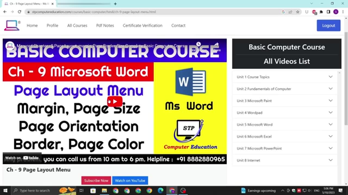Click the channel avatar on the video player
This screenshot has width=348, height=195.
click(x=10, y=46)
